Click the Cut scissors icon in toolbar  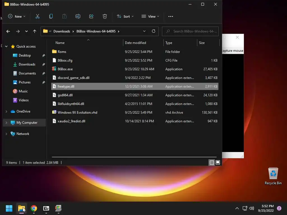pyautogui.click(x=37, y=17)
